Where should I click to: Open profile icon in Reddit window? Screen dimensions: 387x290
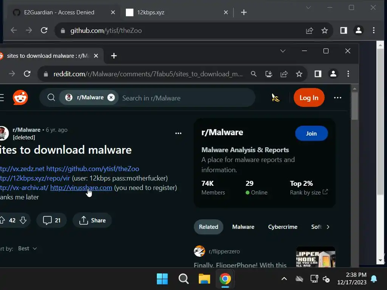(333, 74)
